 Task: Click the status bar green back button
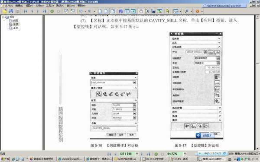[x=156, y=154]
